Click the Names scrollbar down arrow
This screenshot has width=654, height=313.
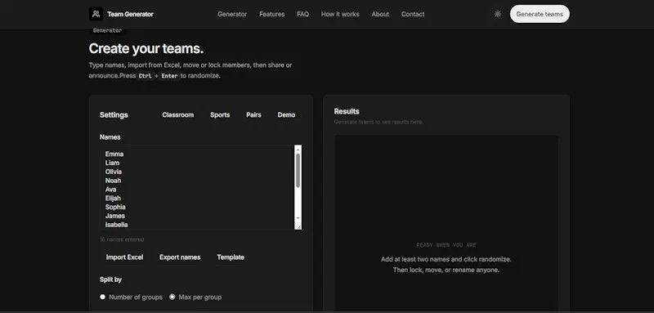[x=298, y=218]
